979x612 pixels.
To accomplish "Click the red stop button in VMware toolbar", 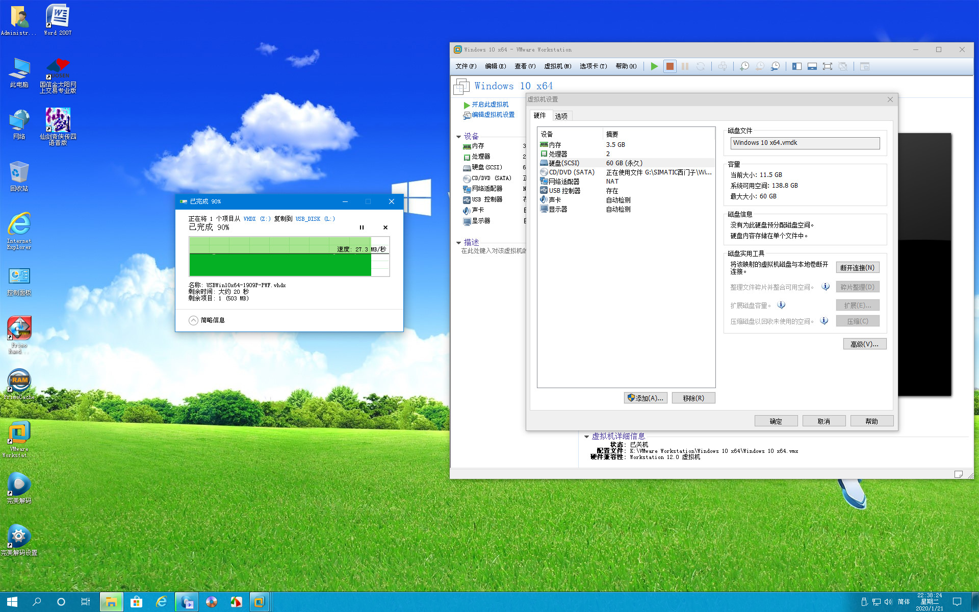I will (x=670, y=66).
